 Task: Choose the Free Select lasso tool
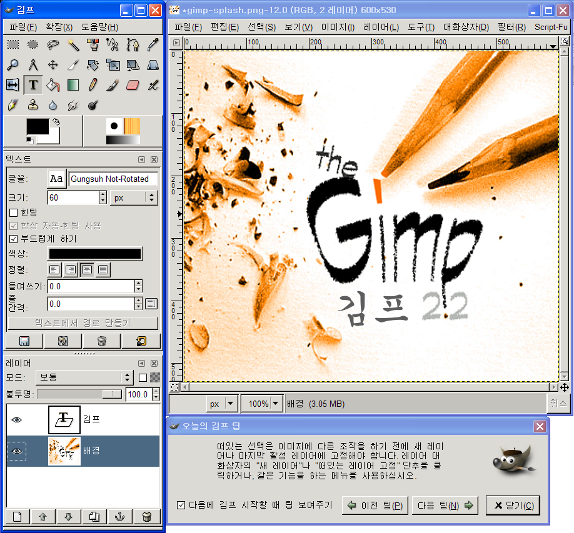53,44
